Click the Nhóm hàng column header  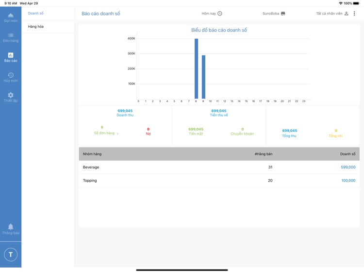(92, 154)
